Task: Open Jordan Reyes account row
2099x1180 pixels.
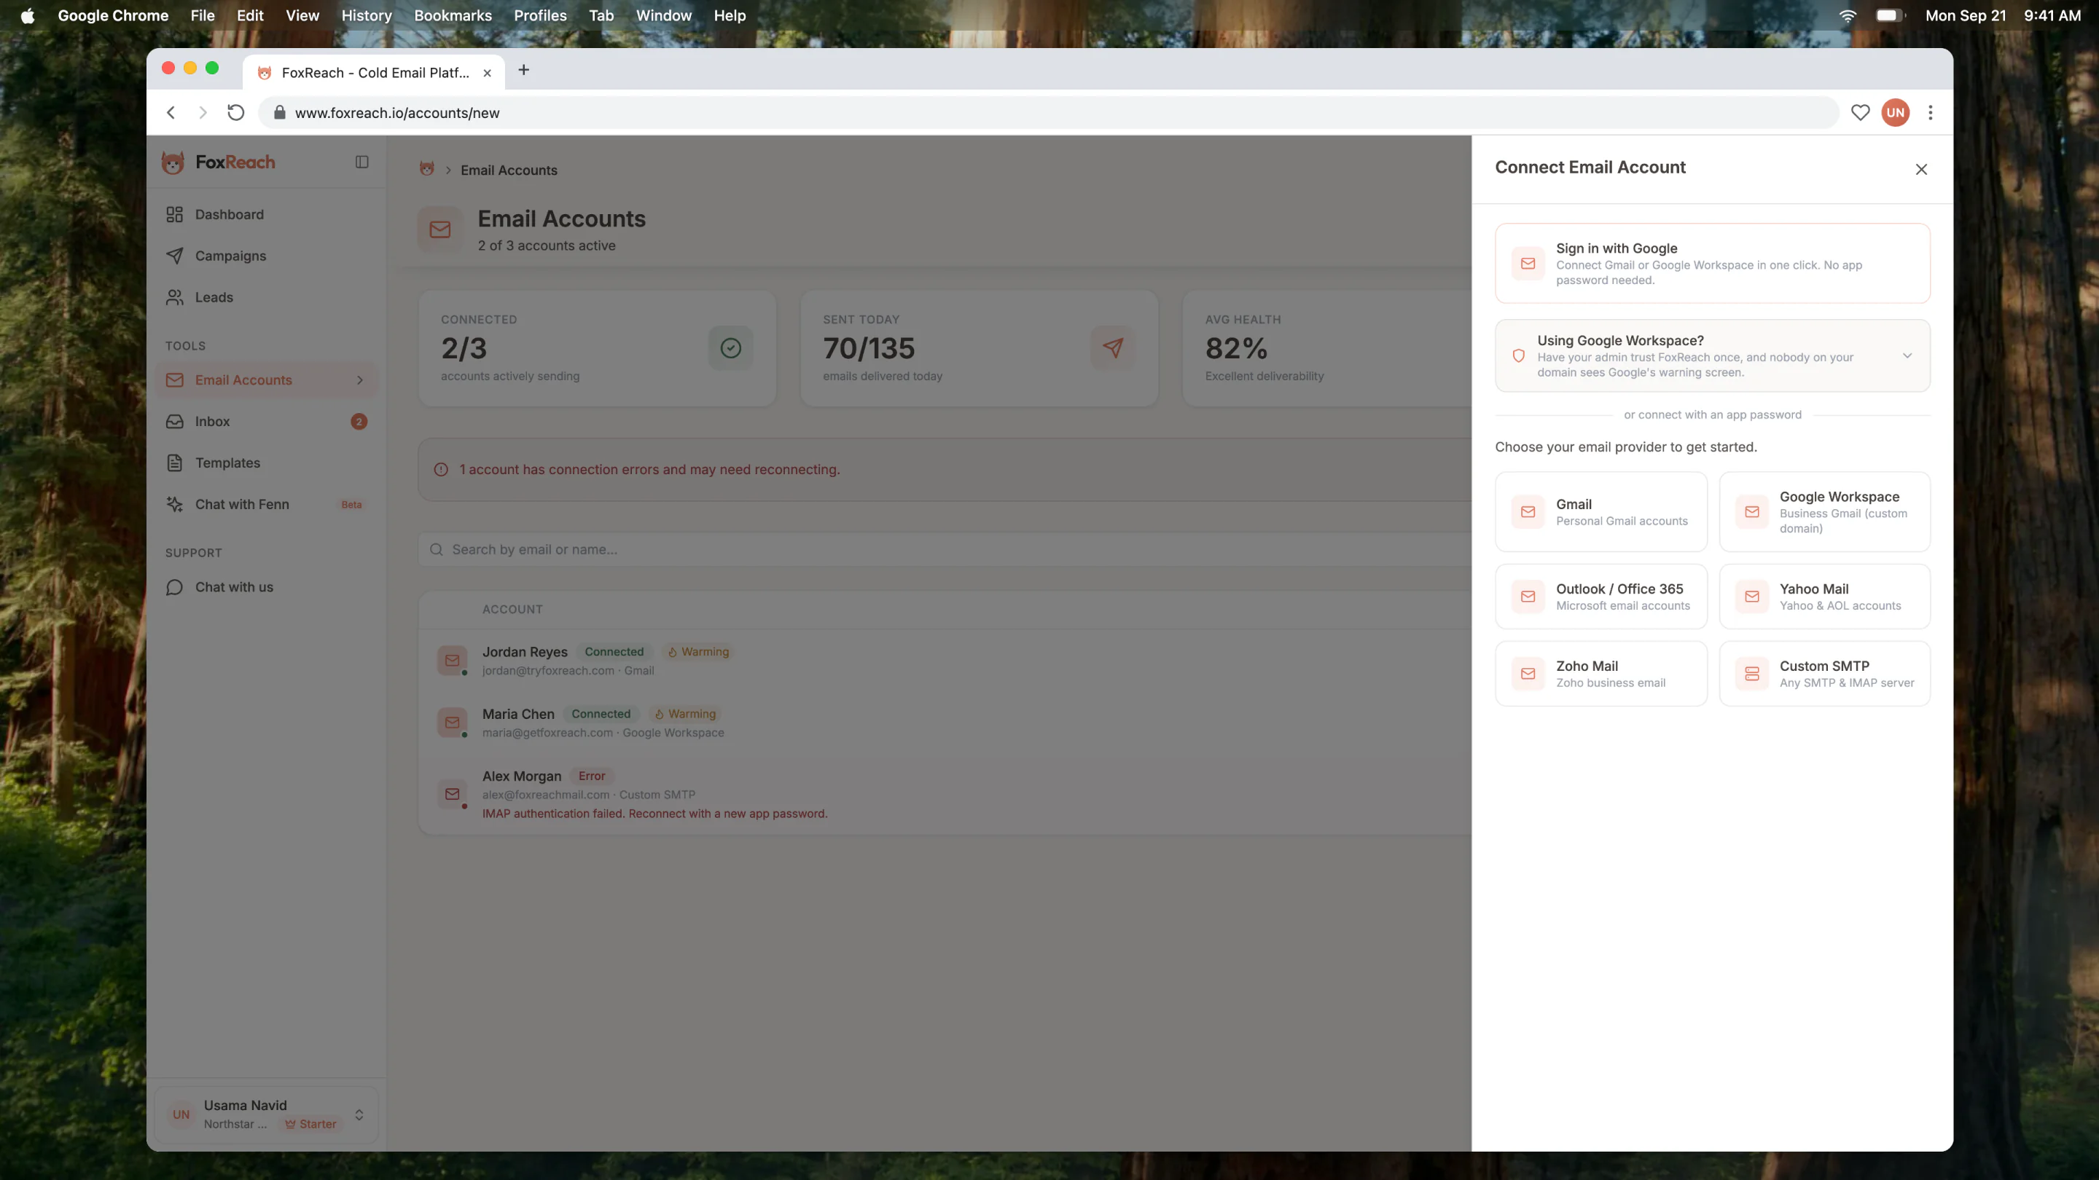Action: [944, 661]
